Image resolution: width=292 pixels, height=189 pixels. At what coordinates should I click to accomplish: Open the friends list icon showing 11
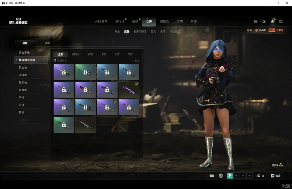pos(260,176)
